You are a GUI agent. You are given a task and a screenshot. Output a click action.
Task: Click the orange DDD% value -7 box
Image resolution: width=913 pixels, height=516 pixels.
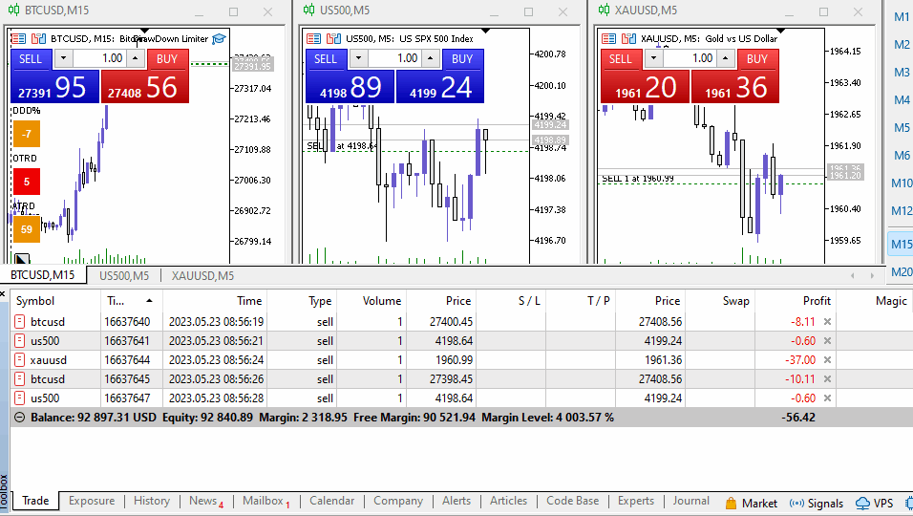coord(27,134)
